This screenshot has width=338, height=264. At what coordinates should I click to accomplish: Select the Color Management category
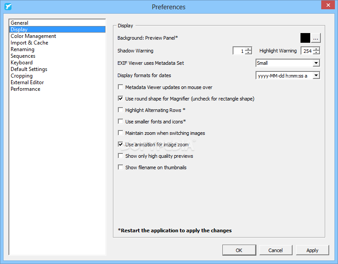[34, 36]
